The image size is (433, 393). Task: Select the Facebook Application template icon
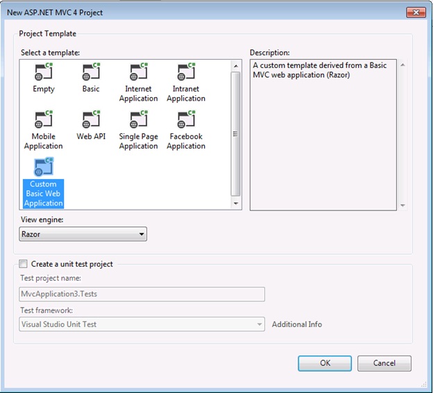pyautogui.click(x=186, y=119)
